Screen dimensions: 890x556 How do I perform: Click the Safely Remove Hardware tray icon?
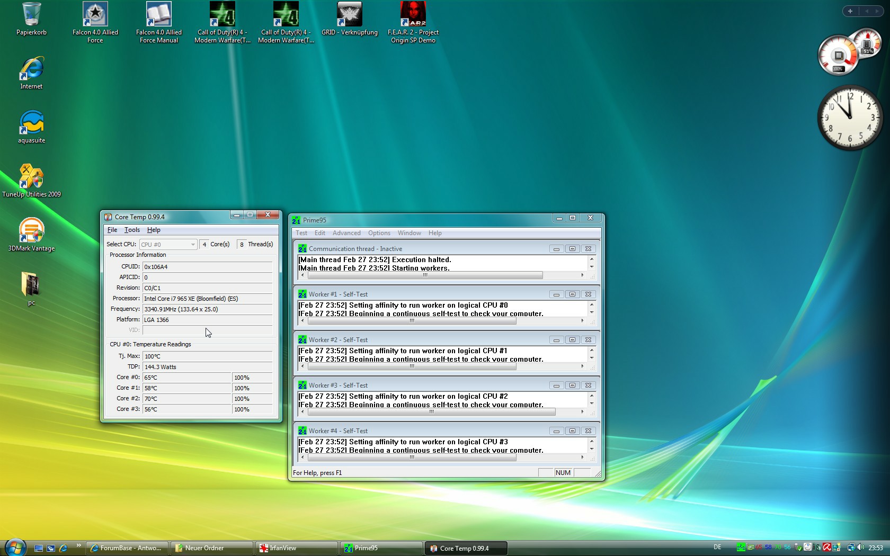point(798,548)
